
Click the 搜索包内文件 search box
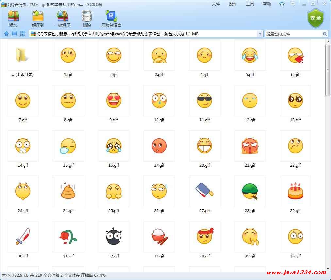pyautogui.click(x=294, y=34)
